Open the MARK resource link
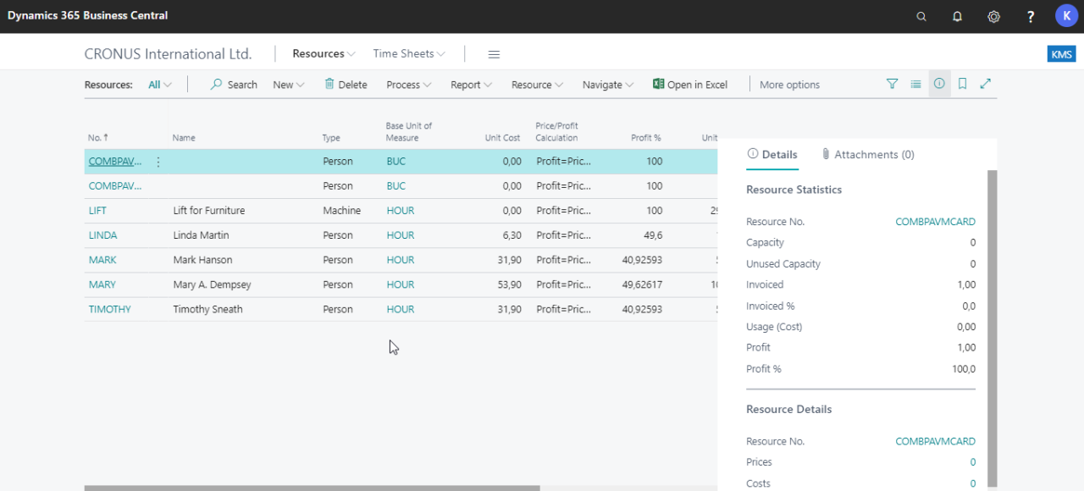 pyautogui.click(x=102, y=260)
